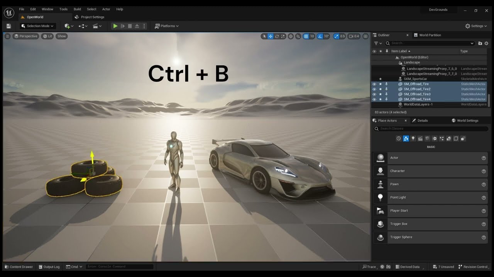Click the Skip frame button
This screenshot has width=494, height=277.
click(x=123, y=26)
